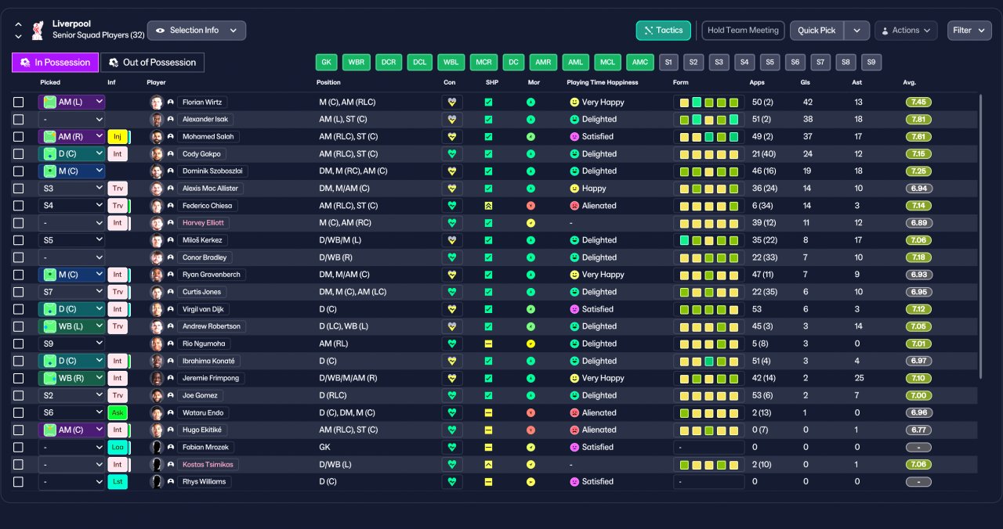
Task: Click Alexander Isak's portrait avatar
Action: tap(157, 120)
